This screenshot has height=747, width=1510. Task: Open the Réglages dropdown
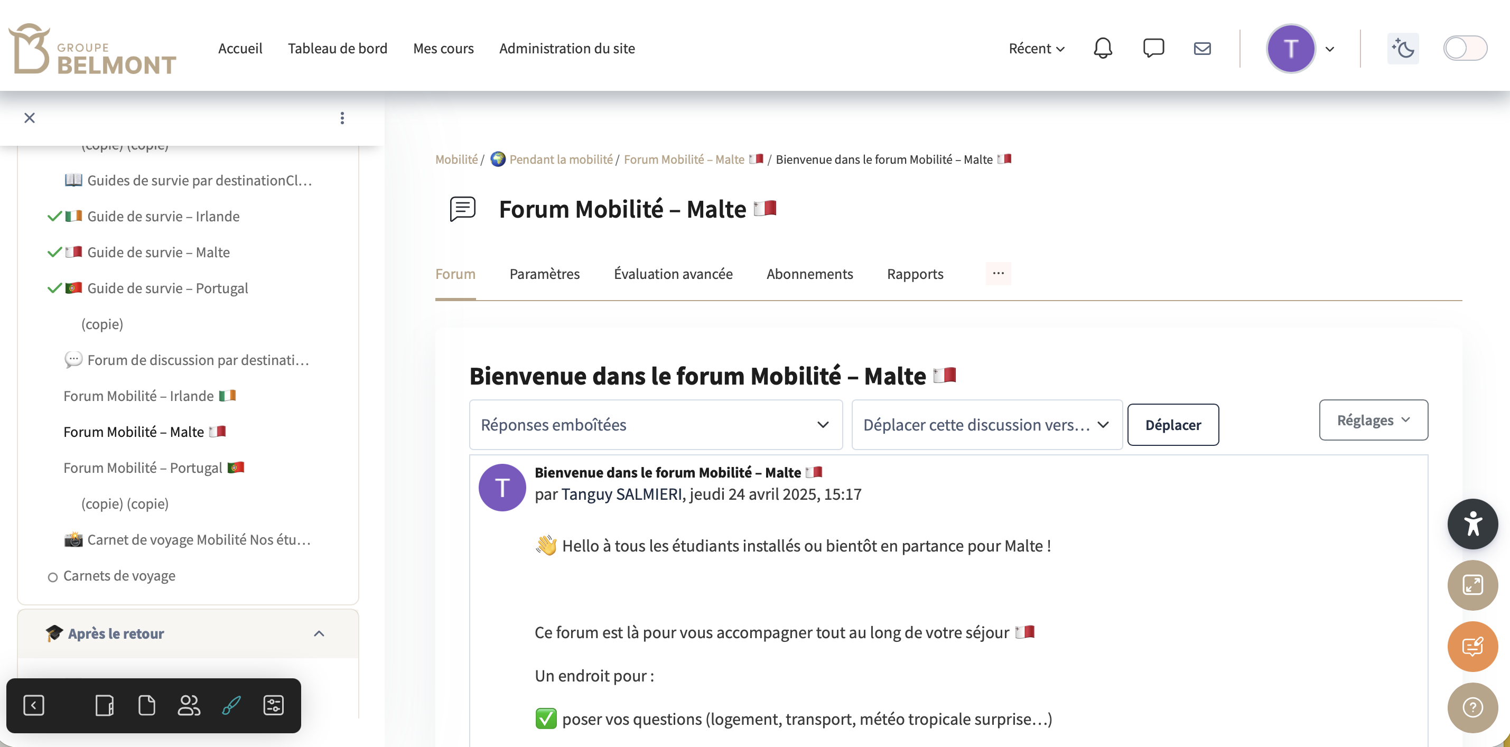tap(1373, 420)
